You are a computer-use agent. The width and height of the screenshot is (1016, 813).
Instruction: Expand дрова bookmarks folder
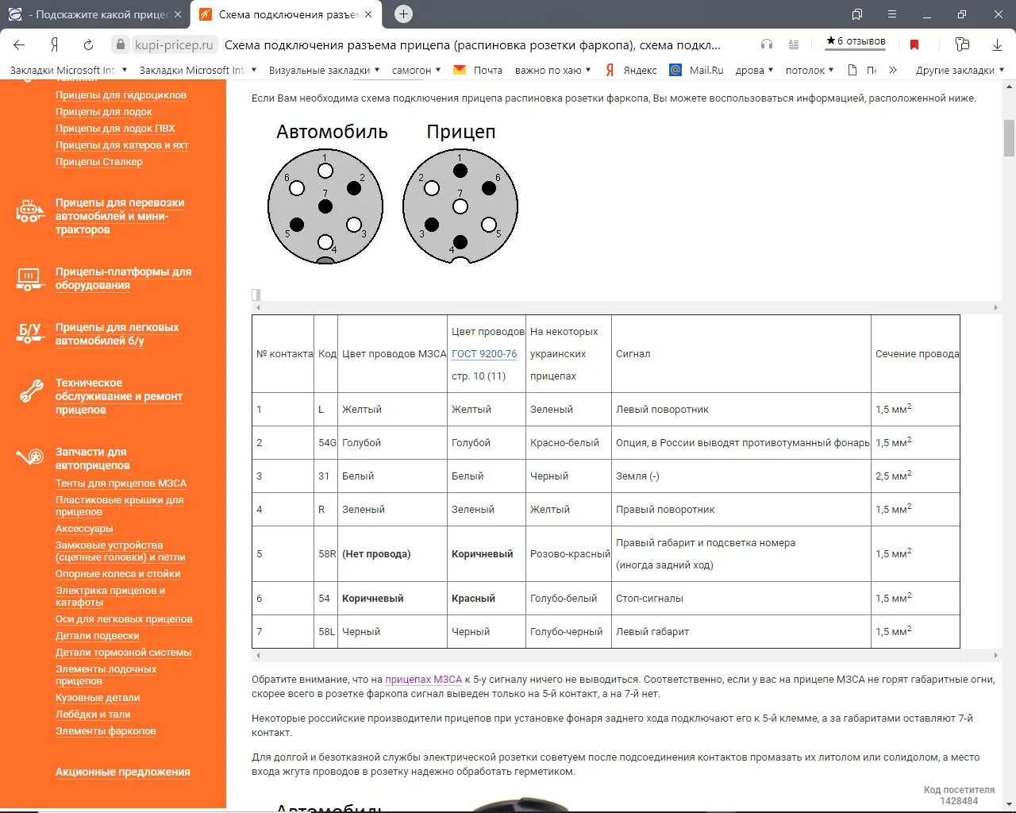pyautogui.click(x=754, y=70)
